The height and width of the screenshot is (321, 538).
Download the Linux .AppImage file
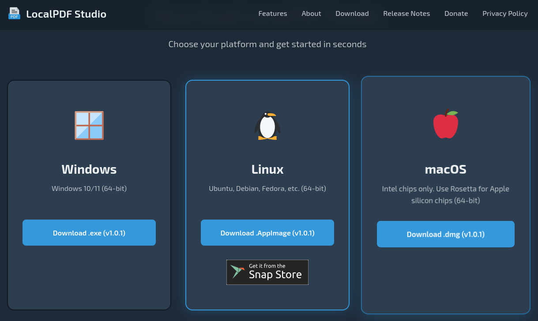[267, 233]
